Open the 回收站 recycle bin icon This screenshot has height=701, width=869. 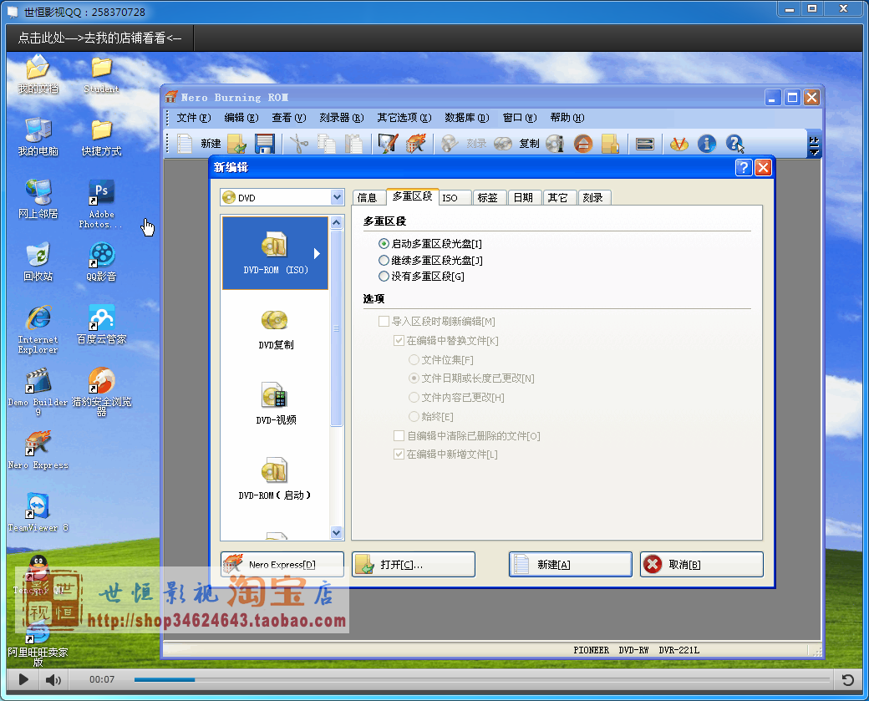(38, 262)
